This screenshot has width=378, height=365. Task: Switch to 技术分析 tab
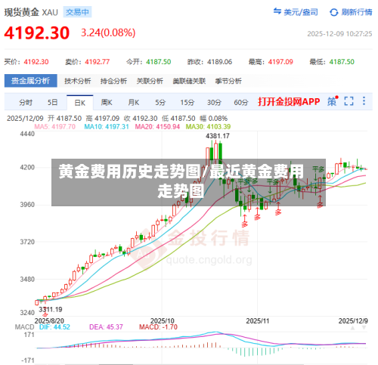pyautogui.click(x=78, y=81)
